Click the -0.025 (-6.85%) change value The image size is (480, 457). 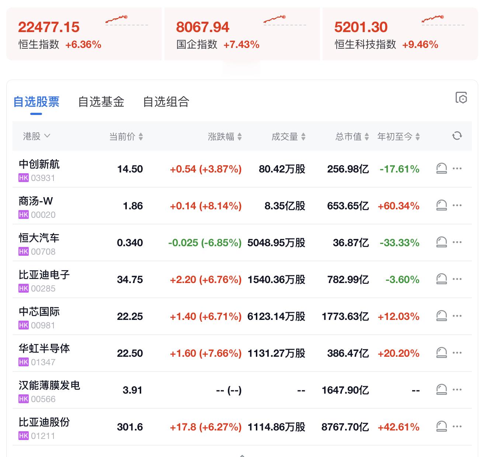tap(205, 243)
